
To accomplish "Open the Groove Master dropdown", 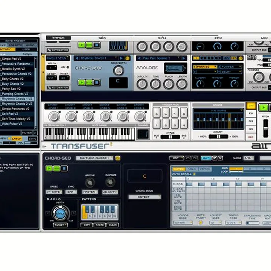I will pos(90,192).
